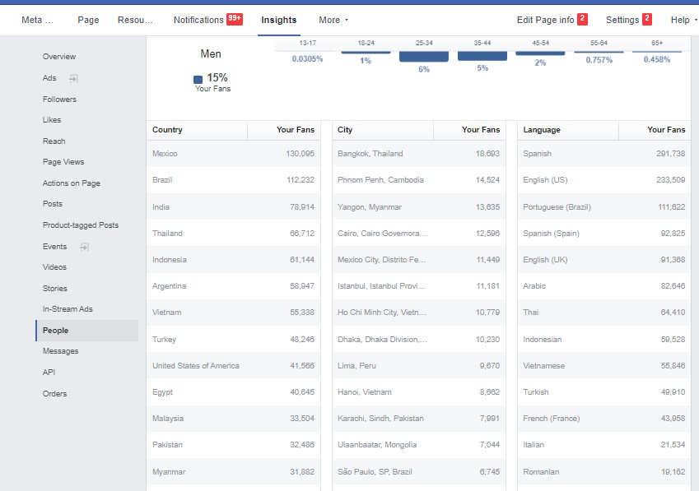Click the 6% label under 25-34
Viewport: 699px width, 491px height.
point(424,69)
